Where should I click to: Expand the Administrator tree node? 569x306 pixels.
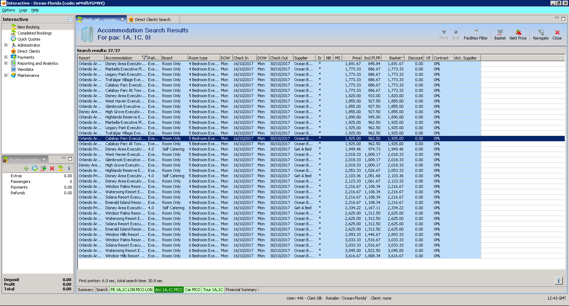click(x=6, y=45)
